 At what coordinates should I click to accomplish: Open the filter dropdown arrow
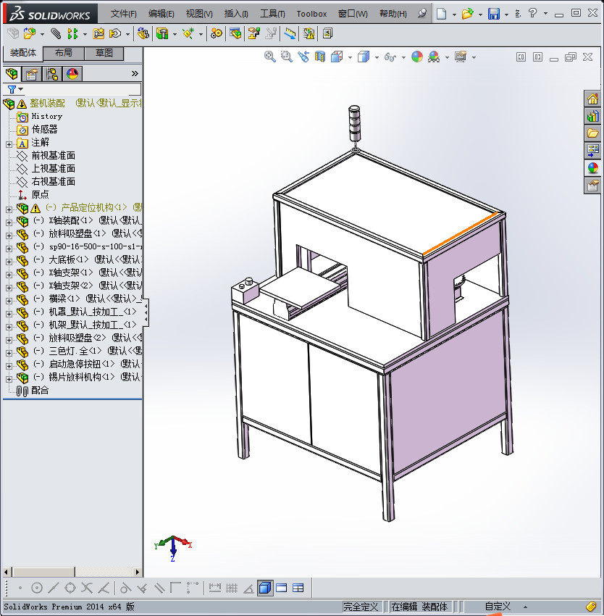coord(21,89)
